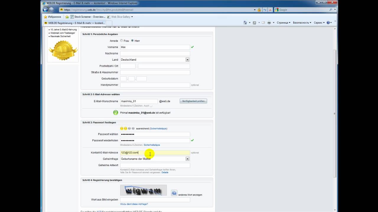Click the add-to-favorites bar star icon
The width and height of the screenshot is (378, 212).
[67, 17]
